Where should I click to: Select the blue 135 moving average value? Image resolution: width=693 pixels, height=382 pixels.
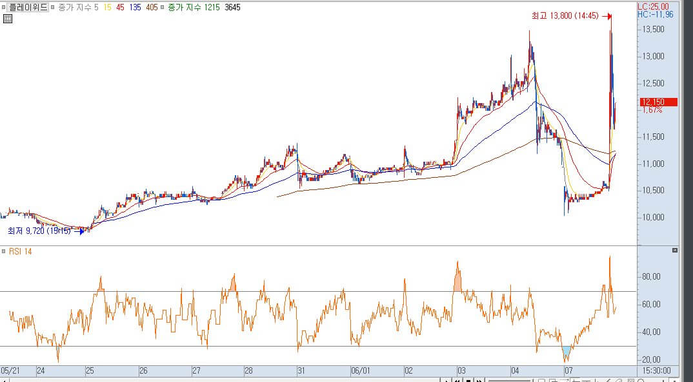coord(136,7)
